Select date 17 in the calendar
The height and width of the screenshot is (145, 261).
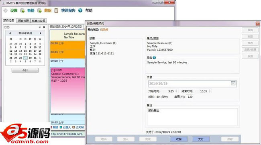pyautogui.click(x=35, y=51)
